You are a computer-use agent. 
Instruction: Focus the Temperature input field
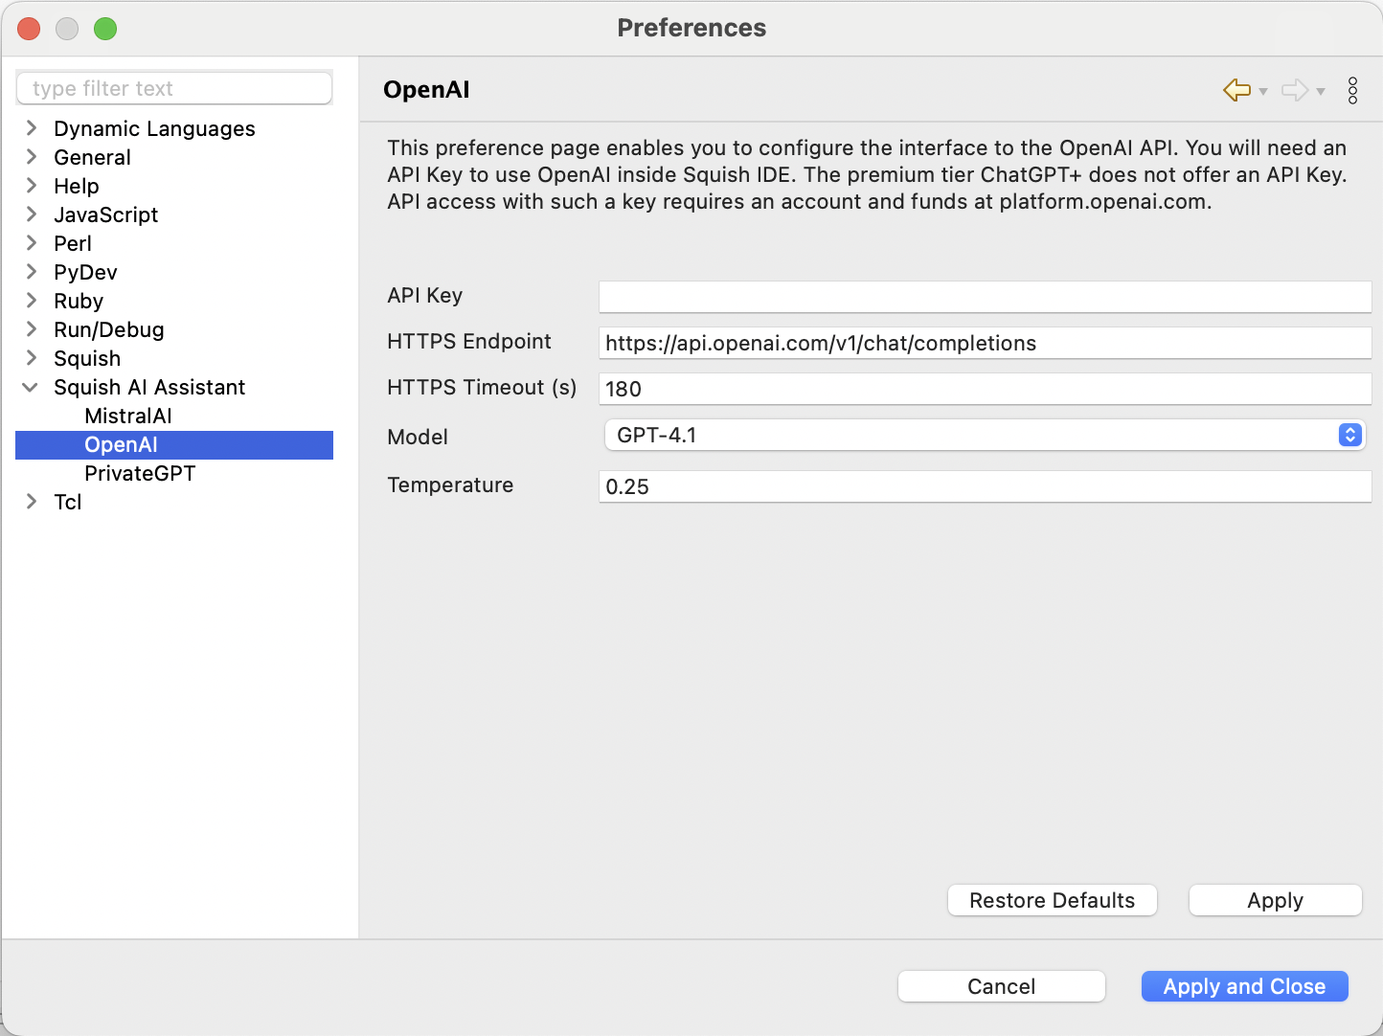[x=985, y=486]
